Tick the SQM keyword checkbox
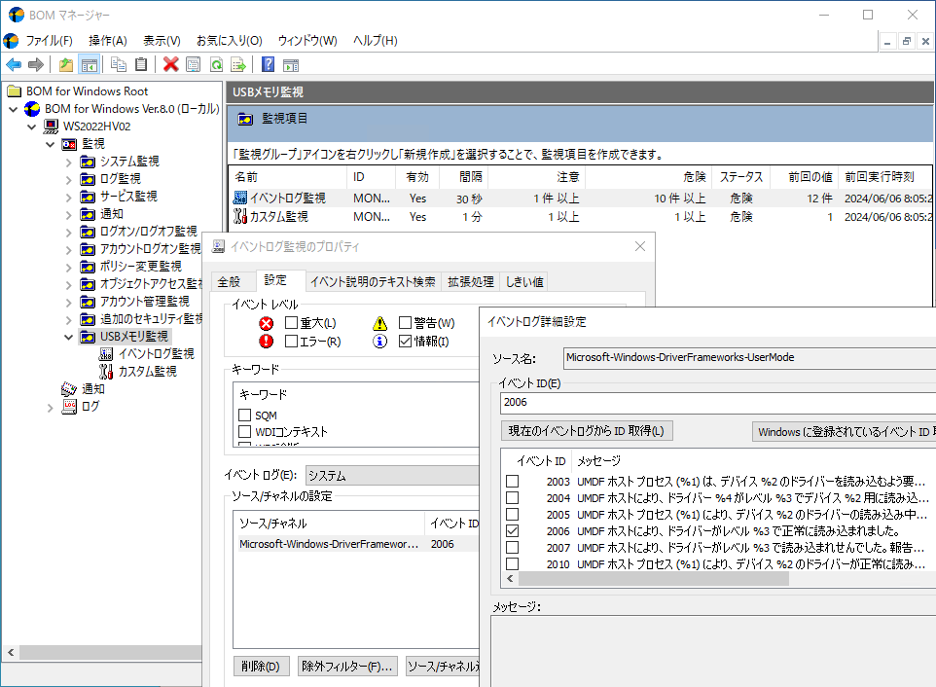This screenshot has height=687, width=936. click(x=245, y=416)
